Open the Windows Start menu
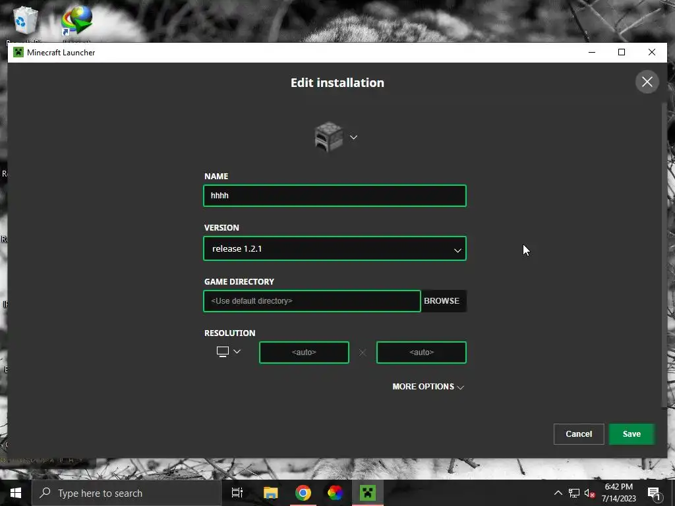Screen dimensions: 675x506 click(x=16, y=493)
